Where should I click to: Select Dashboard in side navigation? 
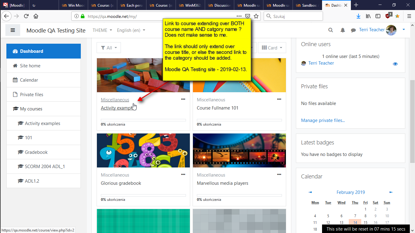pos(43,51)
